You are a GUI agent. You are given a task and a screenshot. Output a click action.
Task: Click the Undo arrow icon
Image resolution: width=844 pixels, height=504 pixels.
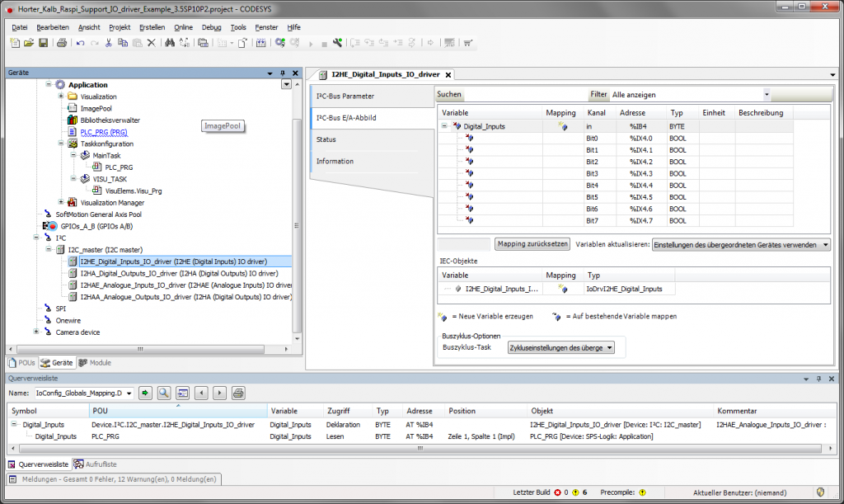[80, 43]
